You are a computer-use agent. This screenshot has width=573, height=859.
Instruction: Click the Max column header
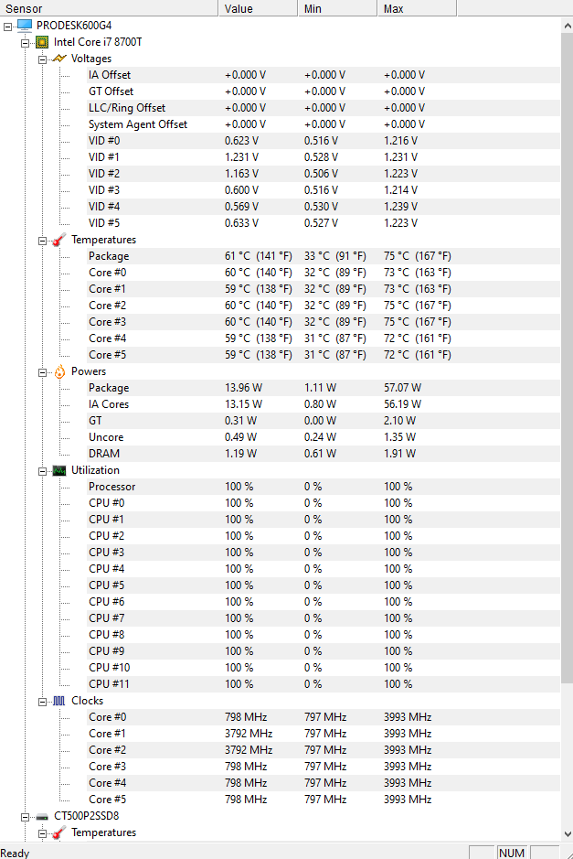tap(417, 8)
